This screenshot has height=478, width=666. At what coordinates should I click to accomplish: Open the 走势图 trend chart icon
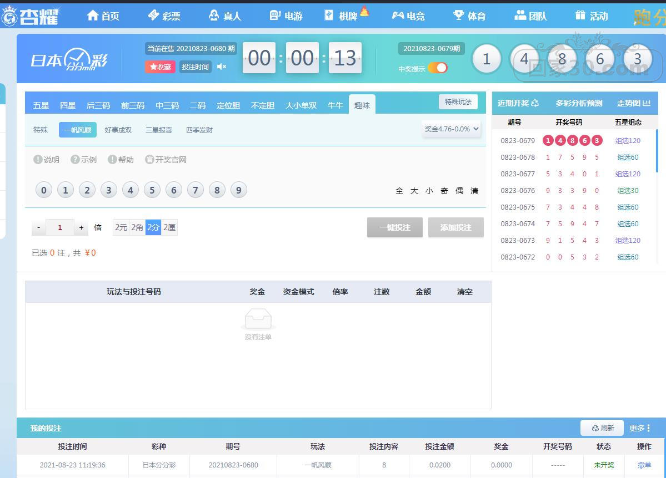click(647, 103)
